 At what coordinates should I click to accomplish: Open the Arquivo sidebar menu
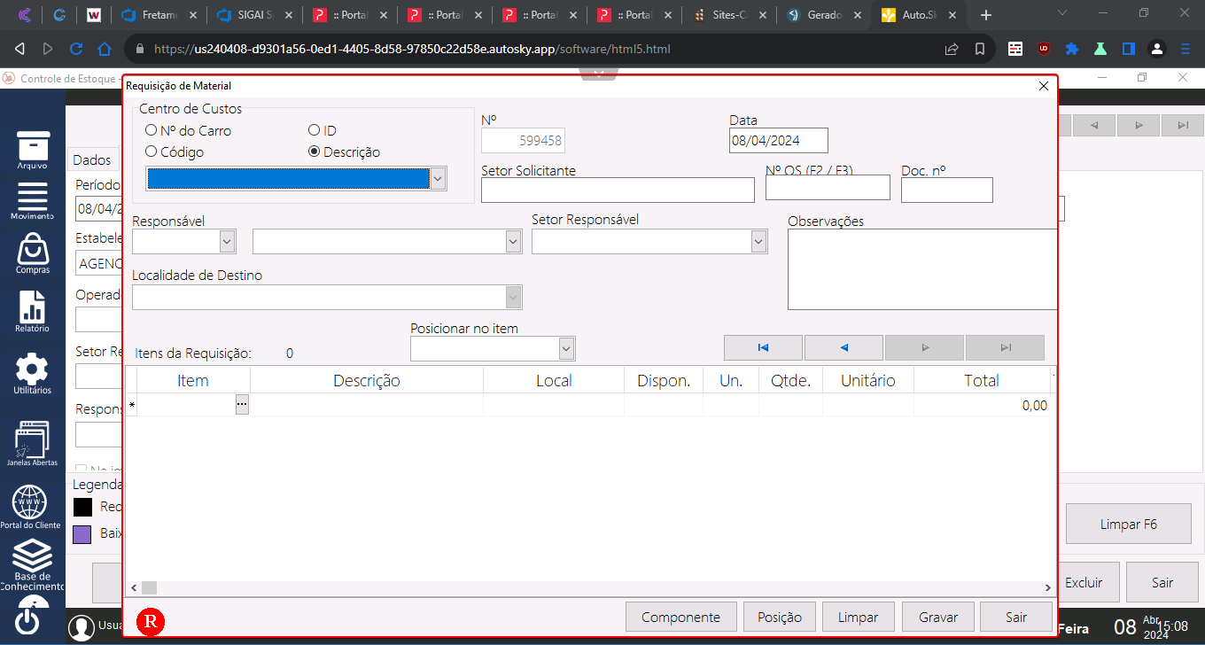click(x=33, y=150)
